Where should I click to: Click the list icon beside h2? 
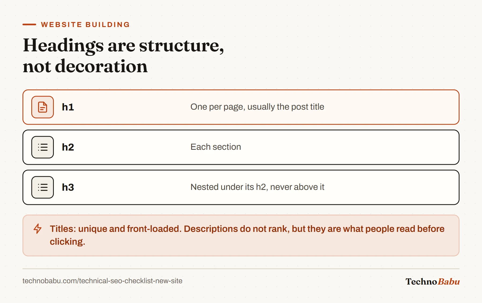click(43, 147)
